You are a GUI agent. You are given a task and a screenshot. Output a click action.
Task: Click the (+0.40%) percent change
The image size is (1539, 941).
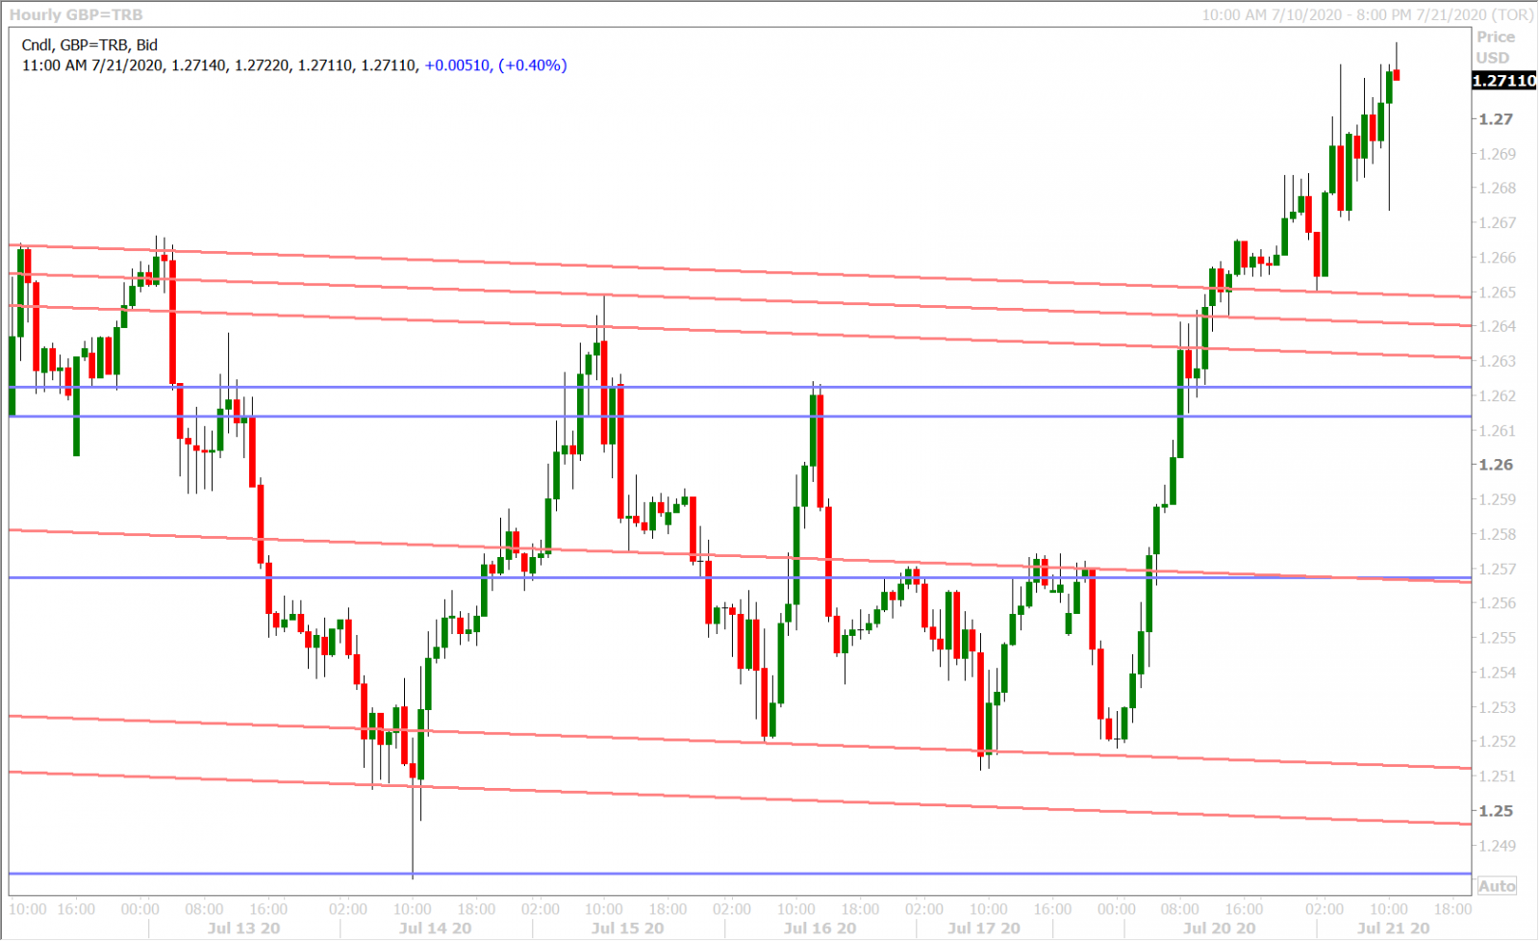coord(533,65)
